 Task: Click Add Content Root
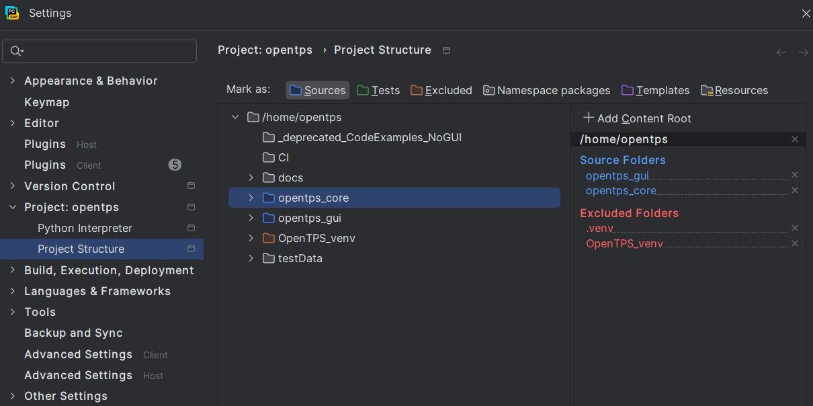(x=637, y=118)
